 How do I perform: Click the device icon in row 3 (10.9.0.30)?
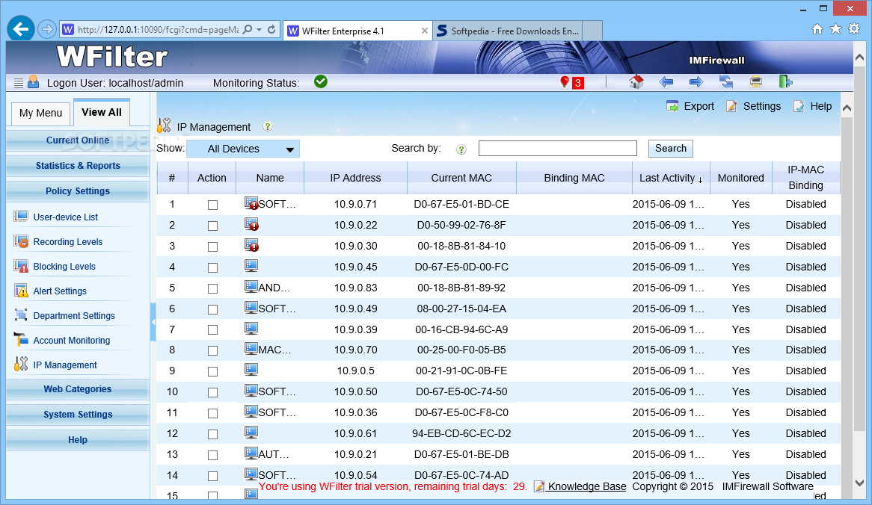coord(251,245)
